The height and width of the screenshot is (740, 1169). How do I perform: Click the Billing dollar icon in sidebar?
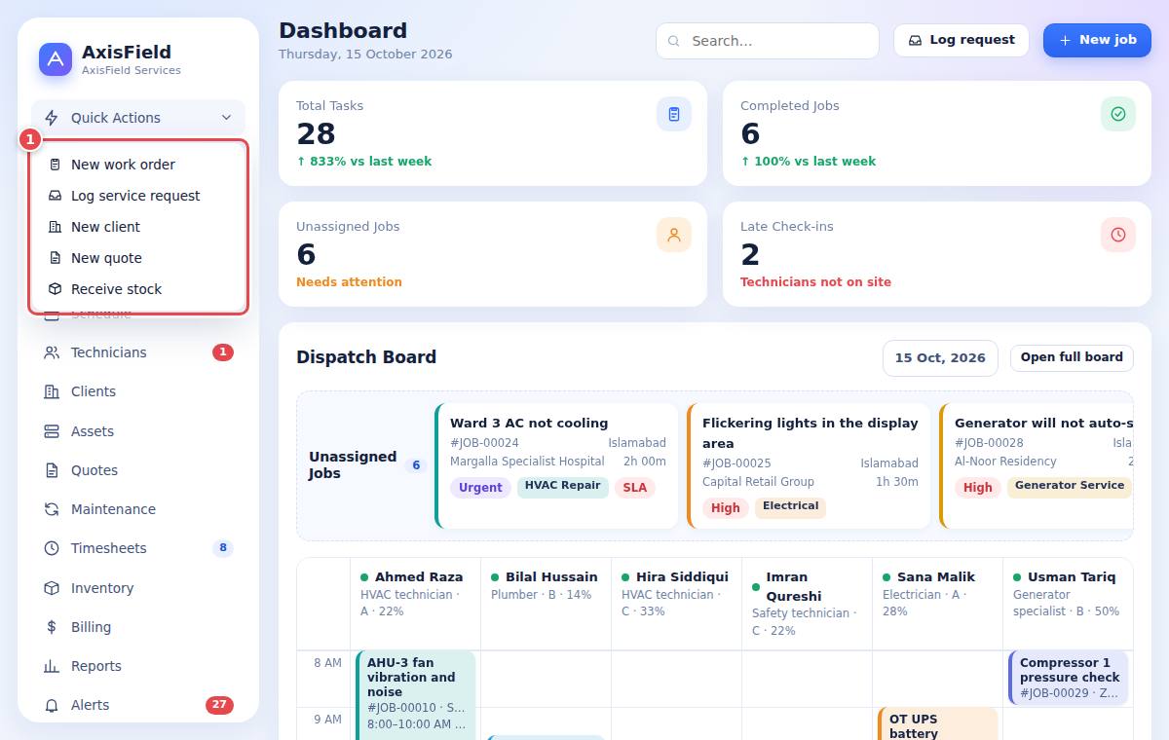point(52,627)
